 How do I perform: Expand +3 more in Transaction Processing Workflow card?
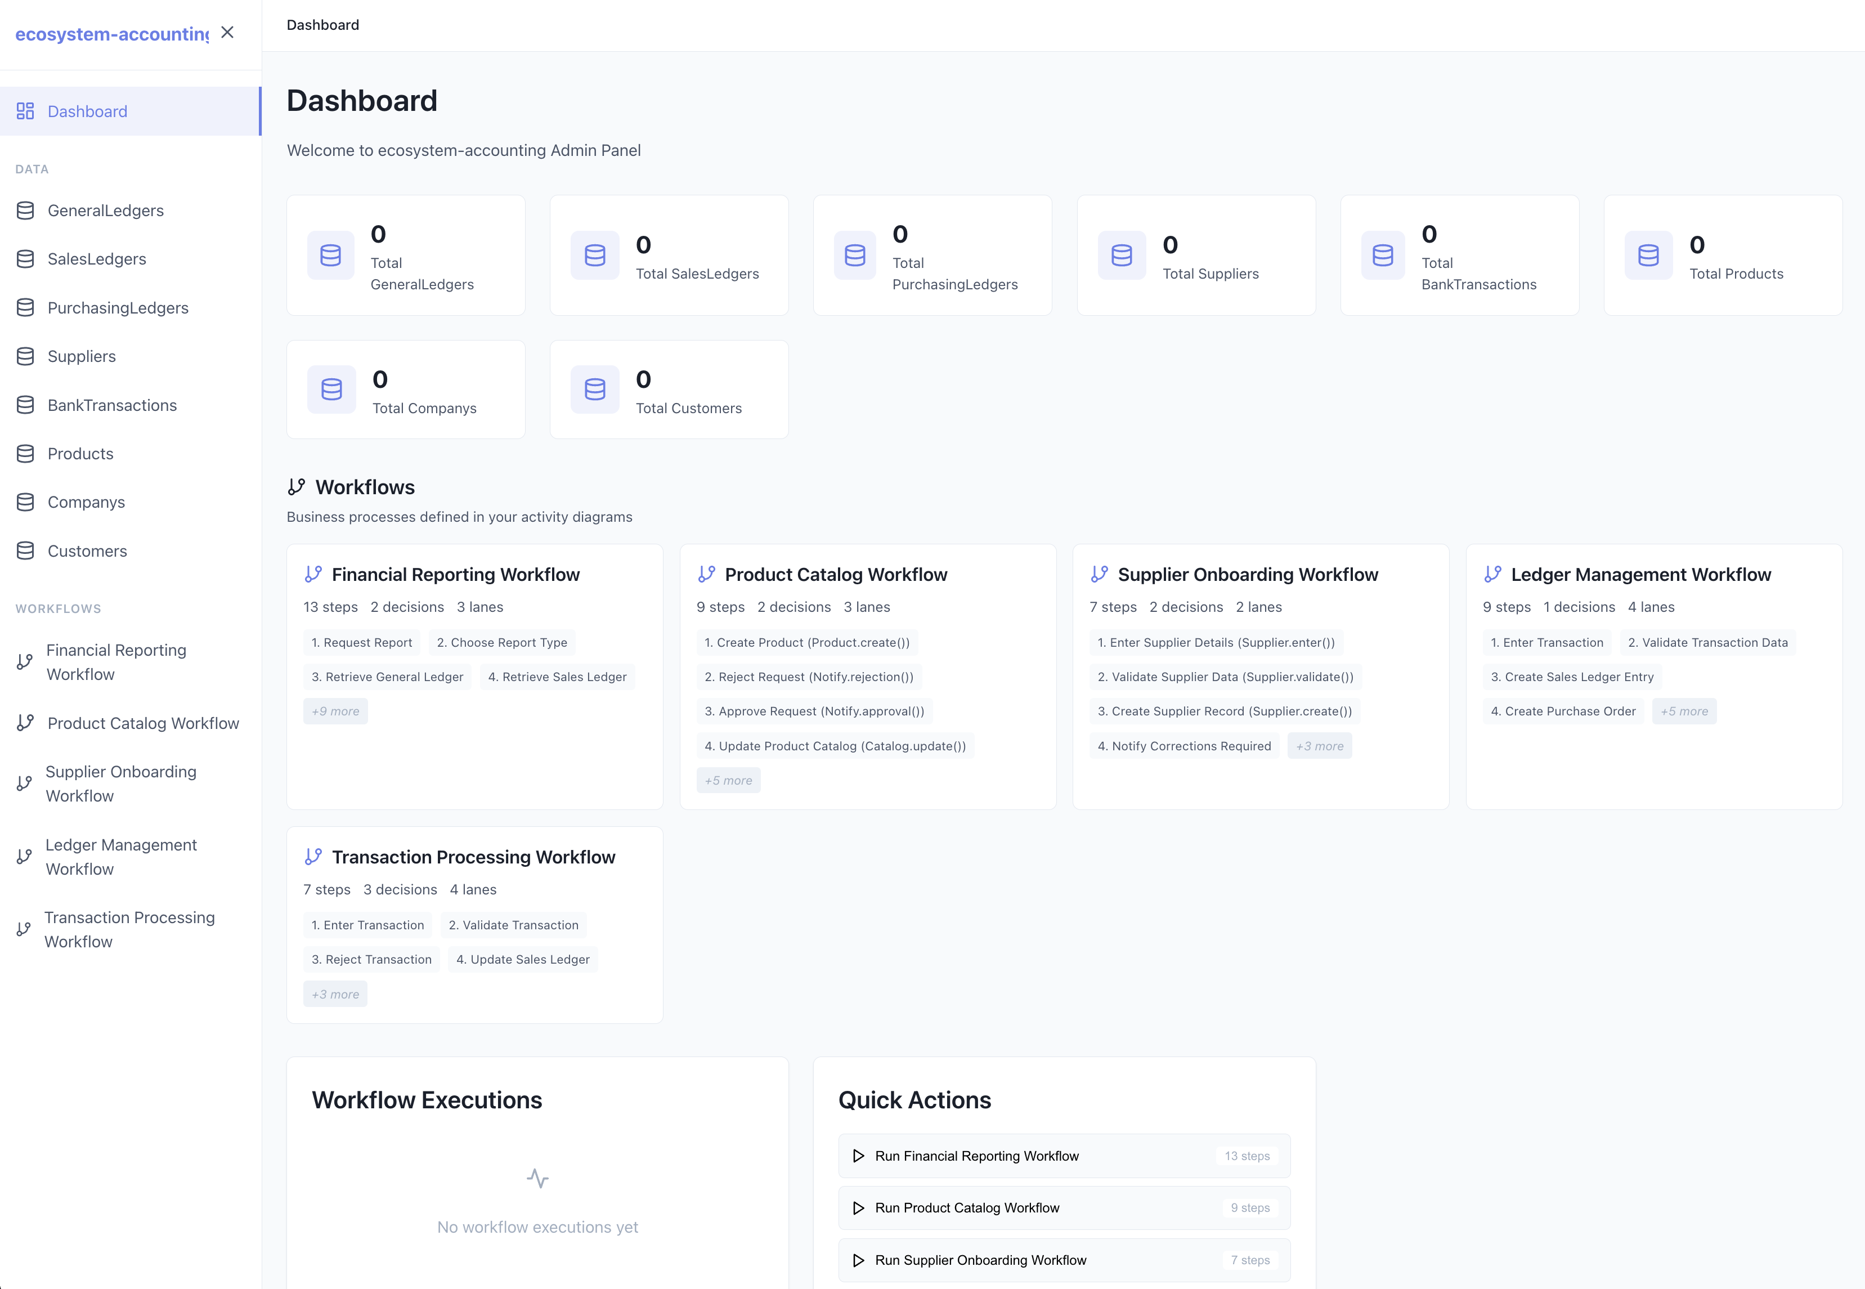click(335, 993)
